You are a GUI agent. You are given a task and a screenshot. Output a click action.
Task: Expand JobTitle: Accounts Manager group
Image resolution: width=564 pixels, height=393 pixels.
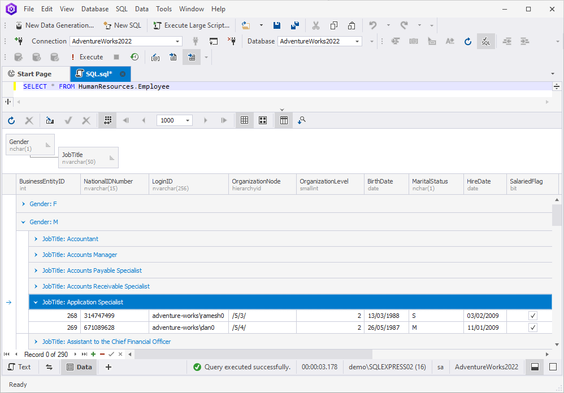pos(36,255)
